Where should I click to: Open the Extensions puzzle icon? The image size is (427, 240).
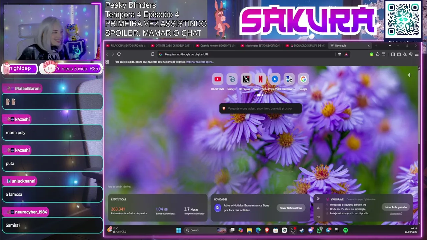(378, 54)
